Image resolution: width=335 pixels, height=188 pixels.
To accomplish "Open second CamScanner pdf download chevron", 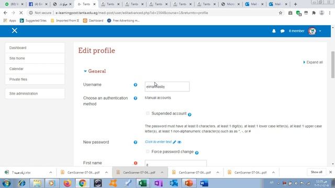I will [162, 172].
